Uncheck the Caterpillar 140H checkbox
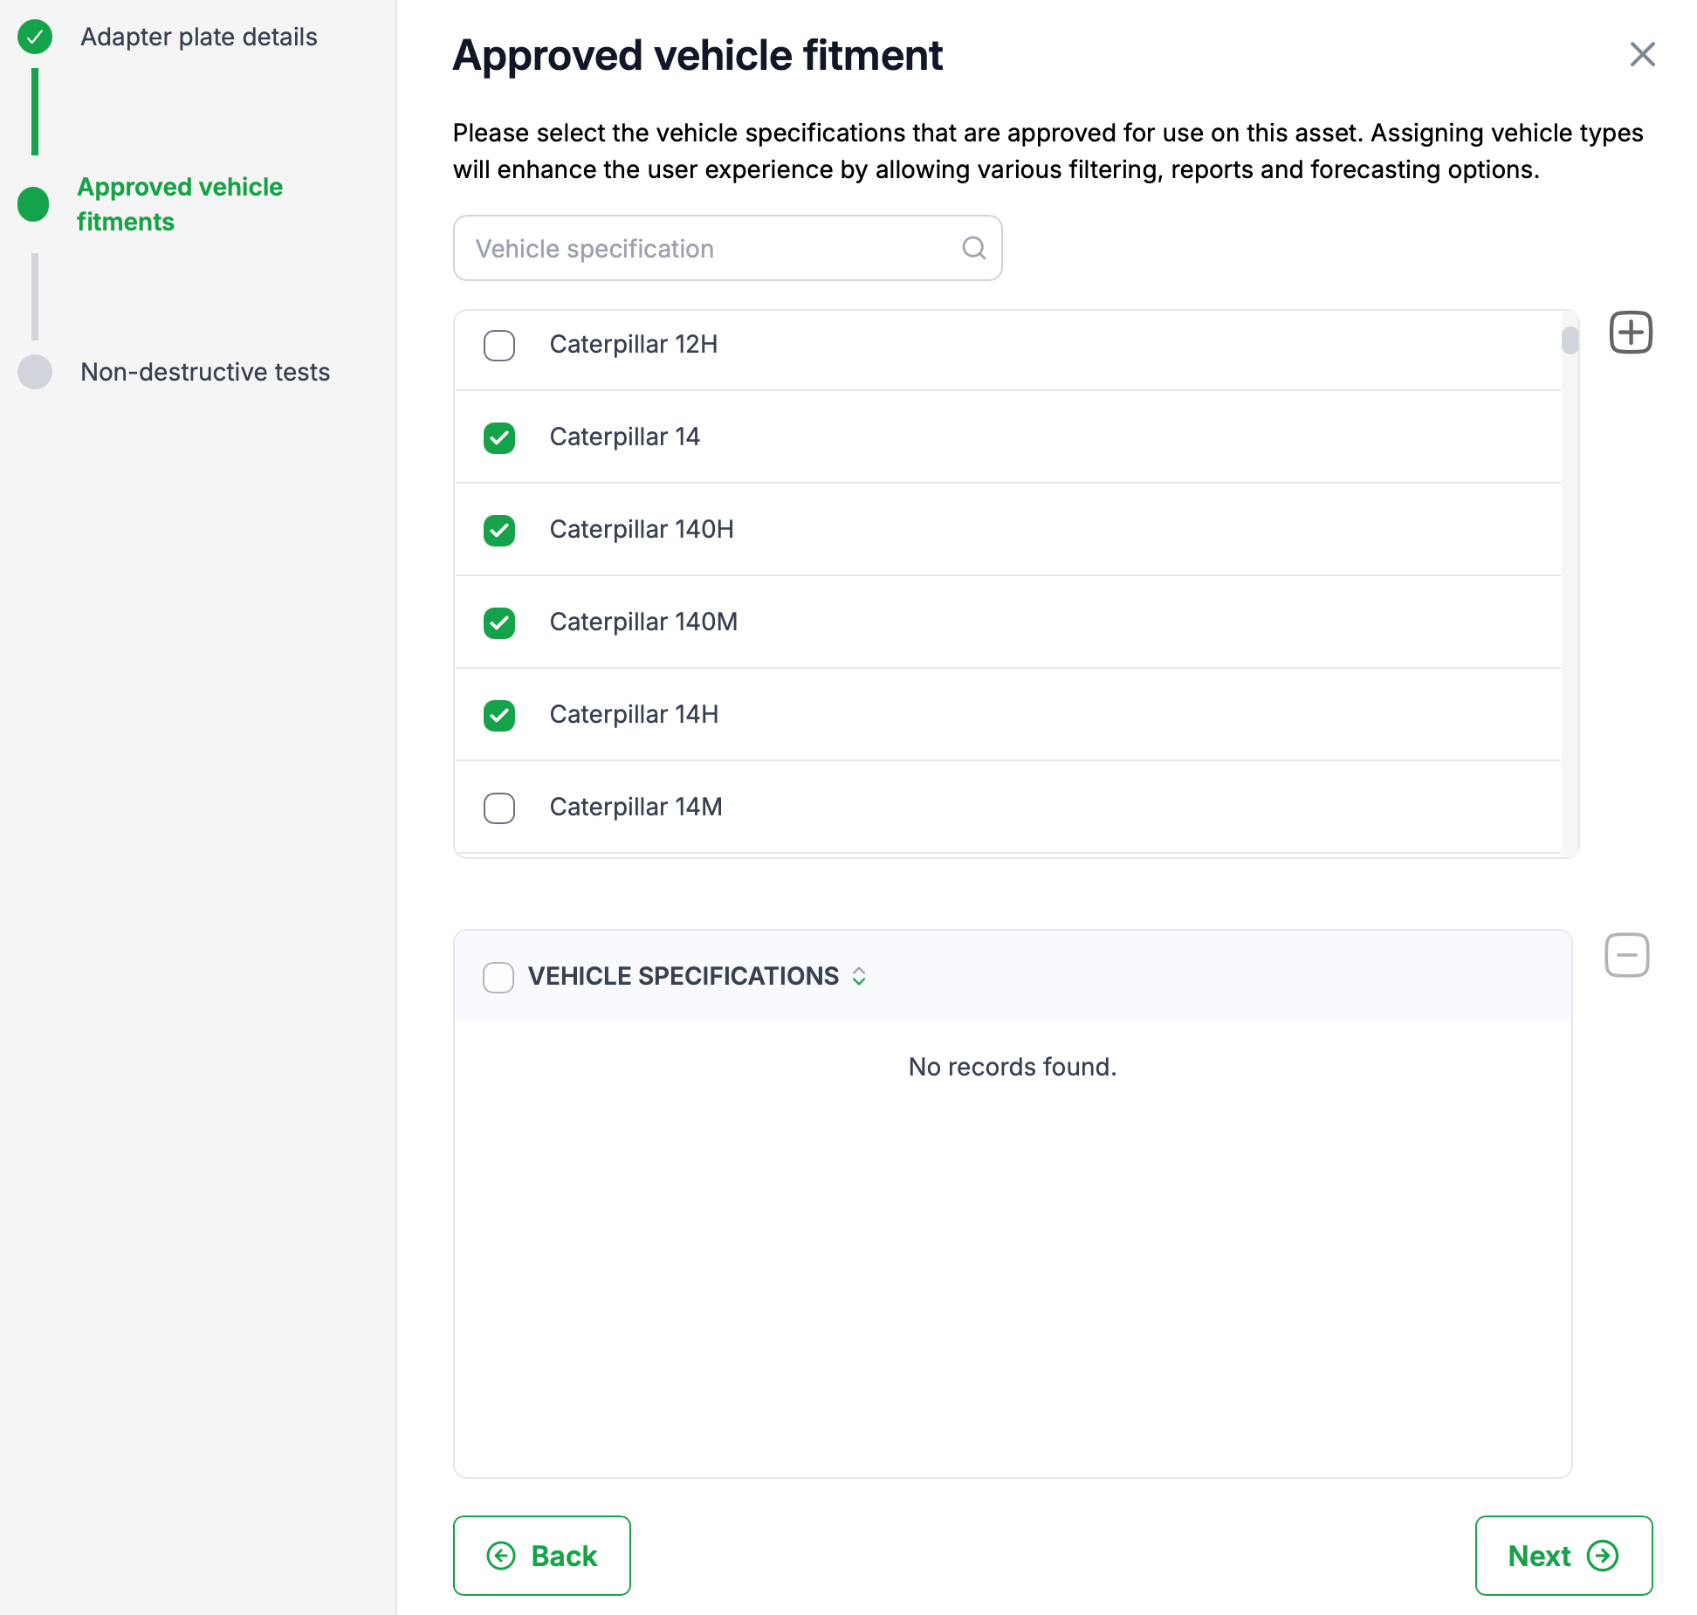The width and height of the screenshot is (1697, 1615). [499, 531]
